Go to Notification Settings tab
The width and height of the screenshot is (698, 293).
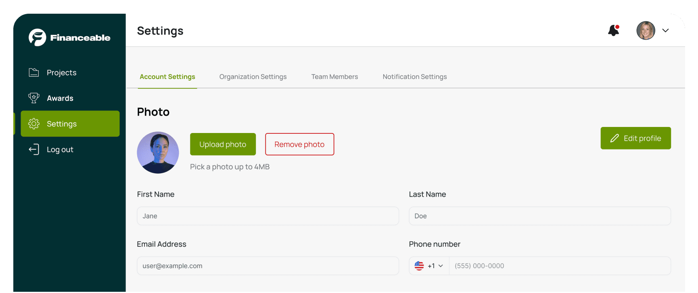414,77
